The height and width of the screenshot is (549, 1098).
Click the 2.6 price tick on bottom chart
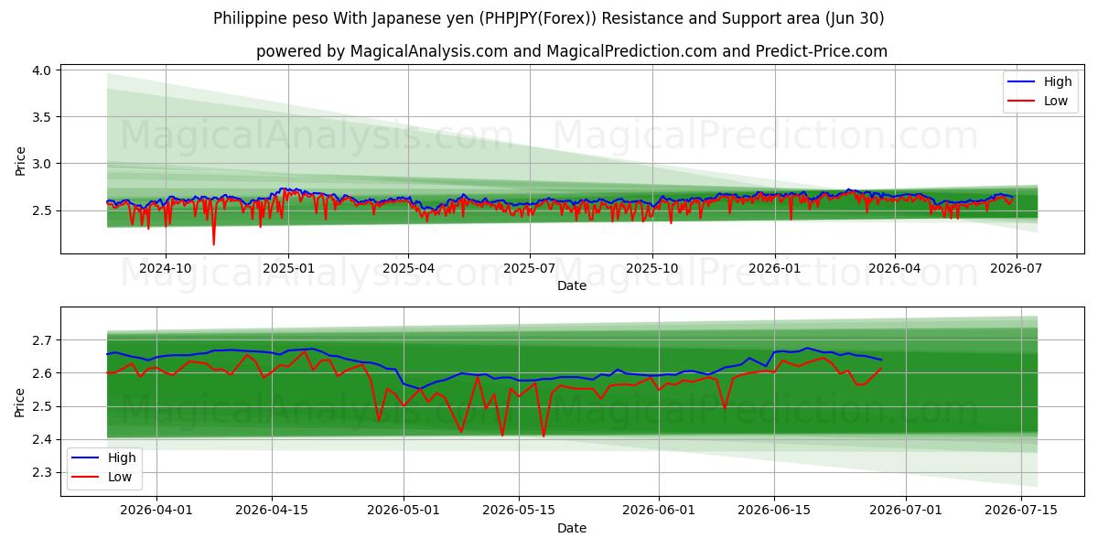[x=44, y=373]
